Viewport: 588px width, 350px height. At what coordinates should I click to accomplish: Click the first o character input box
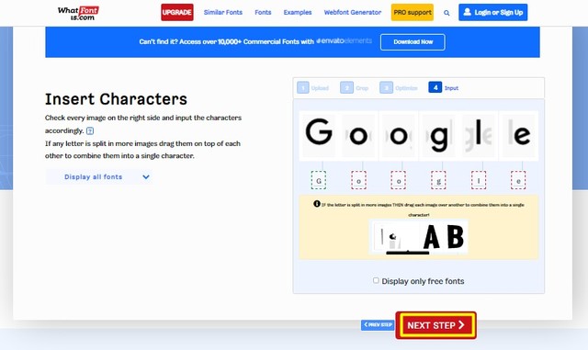(x=358, y=180)
